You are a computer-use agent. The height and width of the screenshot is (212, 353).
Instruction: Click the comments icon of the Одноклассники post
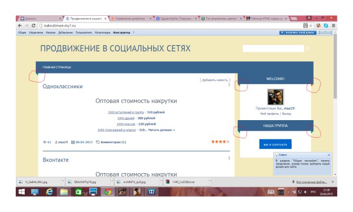point(98,142)
